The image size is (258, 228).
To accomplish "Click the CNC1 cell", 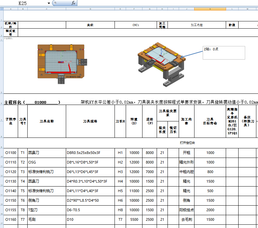I will tap(136, 25).
